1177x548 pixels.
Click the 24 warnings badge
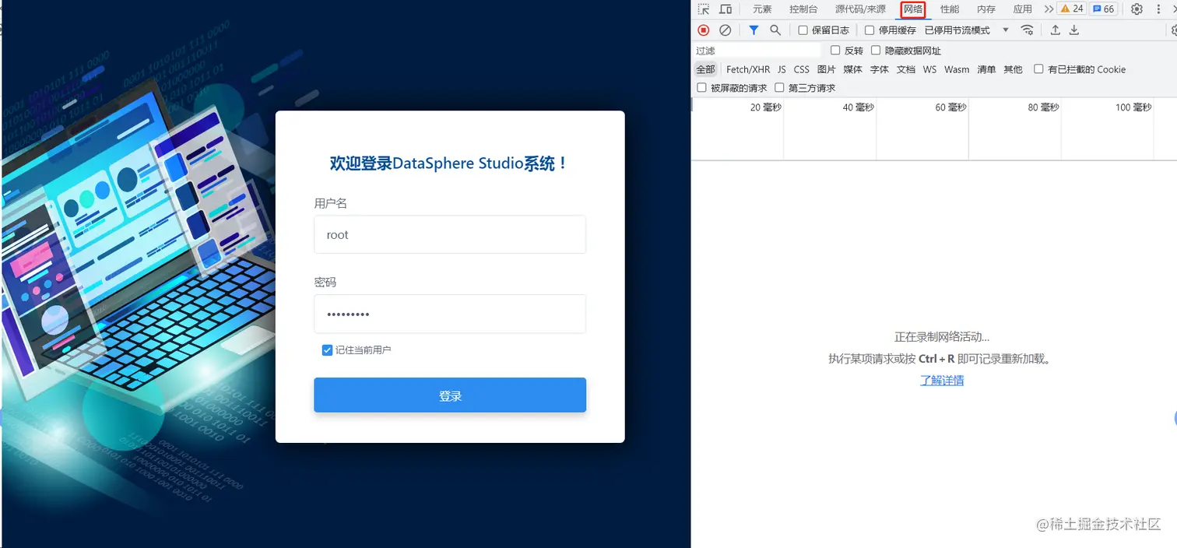pos(1071,9)
